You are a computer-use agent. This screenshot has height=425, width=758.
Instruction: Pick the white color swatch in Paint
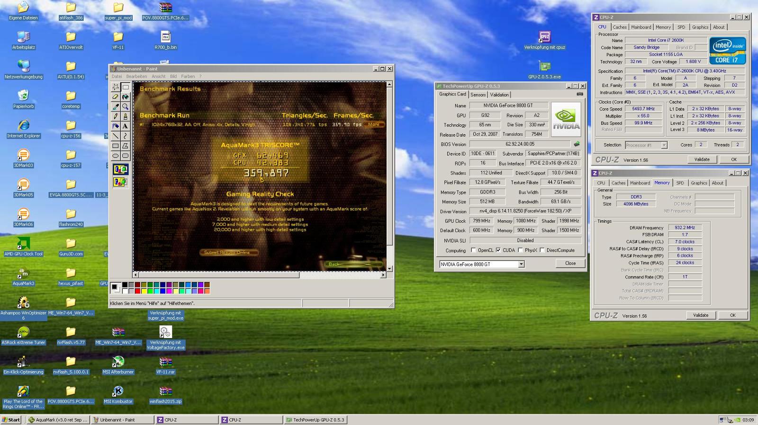click(x=125, y=291)
